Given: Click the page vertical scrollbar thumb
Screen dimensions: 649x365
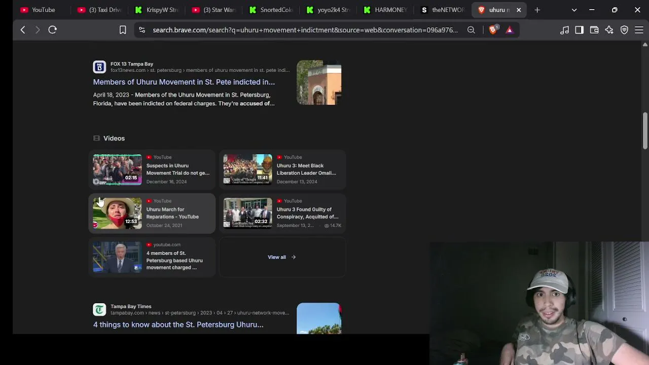Looking at the screenshot, I should pyautogui.click(x=645, y=131).
